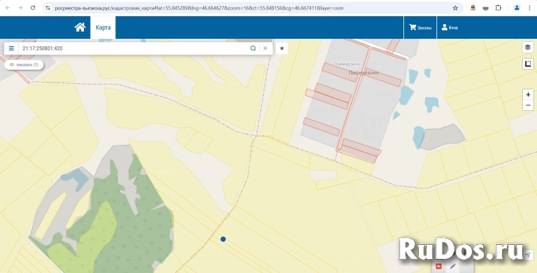This screenshot has width=537, height=273.
Task: Open the Заказы cart page
Action: point(420,28)
